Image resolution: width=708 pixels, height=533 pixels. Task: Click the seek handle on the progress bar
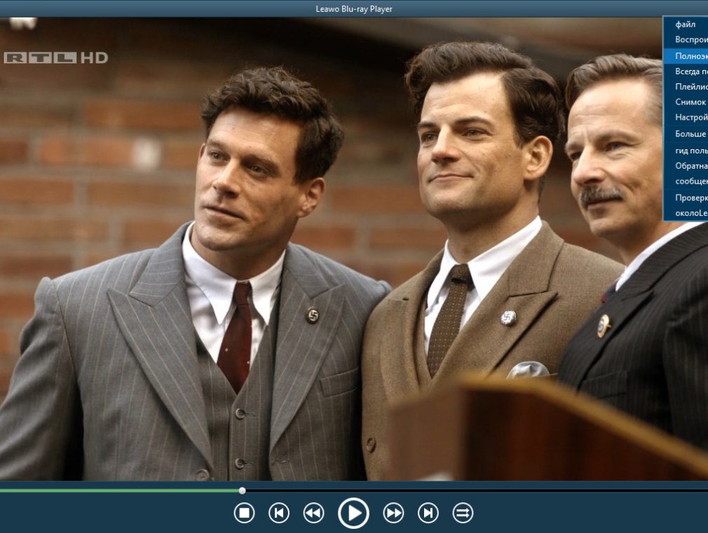243,490
